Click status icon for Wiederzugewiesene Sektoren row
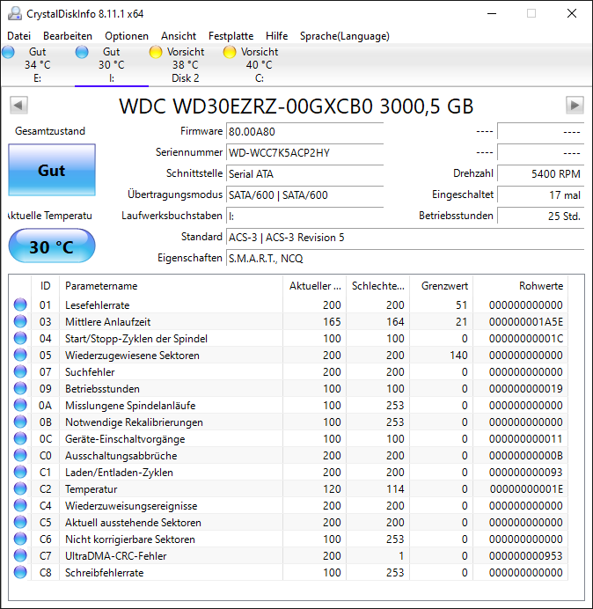 (20, 355)
